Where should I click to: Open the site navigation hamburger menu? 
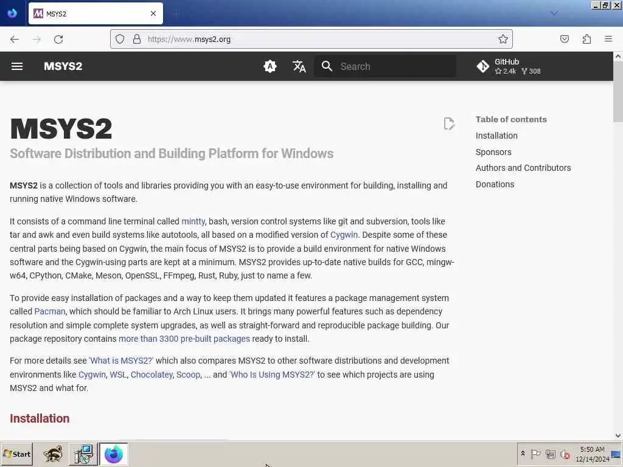[16, 66]
